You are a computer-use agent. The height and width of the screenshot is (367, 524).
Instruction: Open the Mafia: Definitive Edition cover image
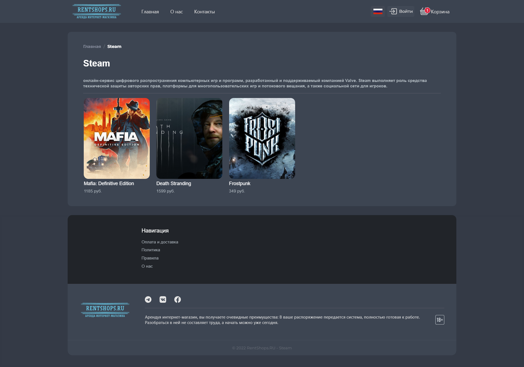click(117, 138)
